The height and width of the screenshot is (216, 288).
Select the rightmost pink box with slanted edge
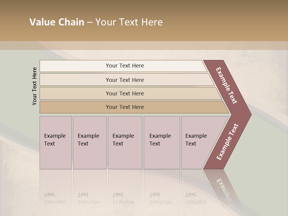[x=198, y=142]
